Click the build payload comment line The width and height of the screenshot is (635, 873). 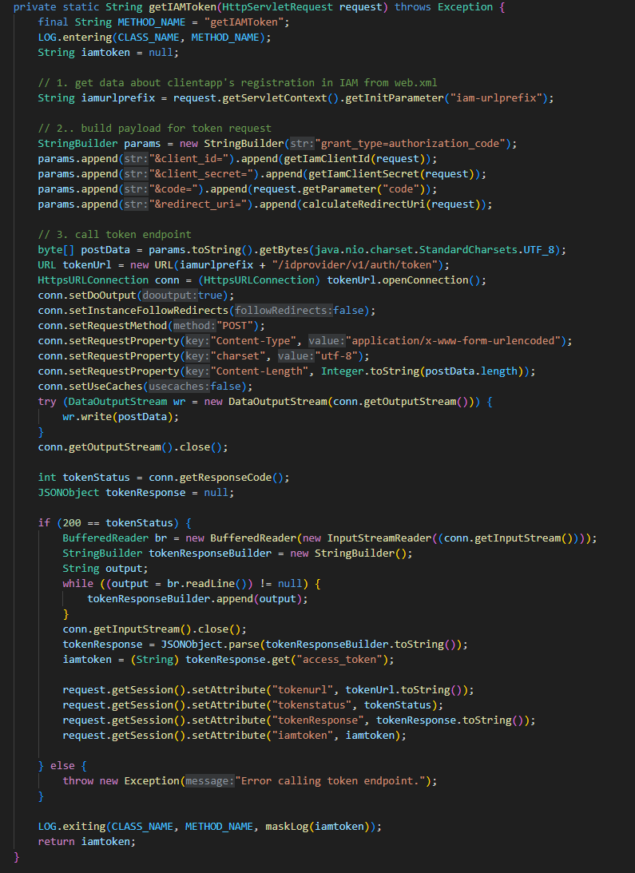click(155, 129)
